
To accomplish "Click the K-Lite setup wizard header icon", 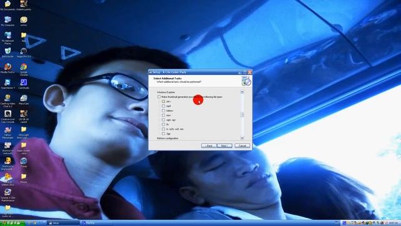I will click(246, 81).
